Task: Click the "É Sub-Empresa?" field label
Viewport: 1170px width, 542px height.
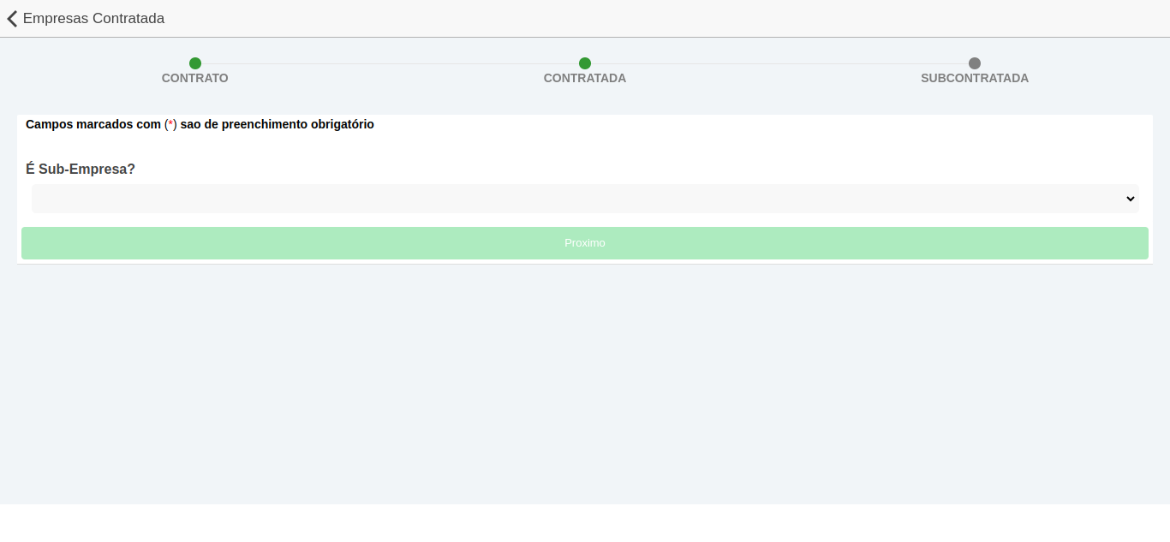Action: point(81,170)
